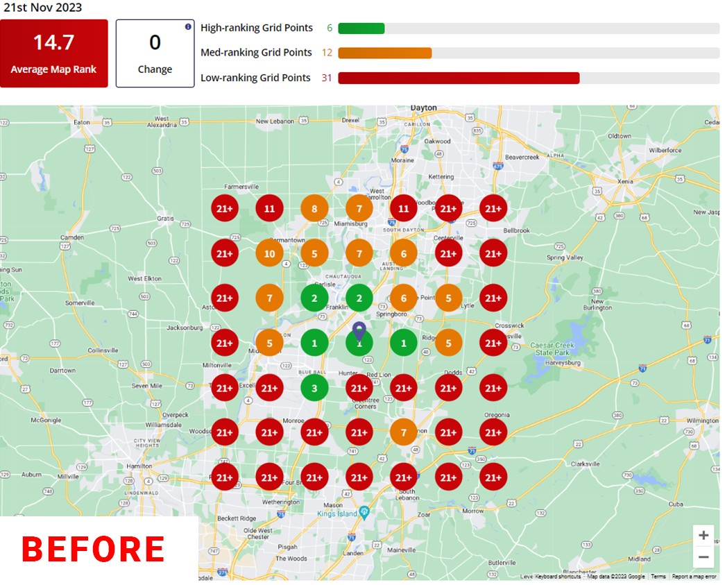
Task: Click the orange Med-ranking progress bar
Action: (385, 53)
